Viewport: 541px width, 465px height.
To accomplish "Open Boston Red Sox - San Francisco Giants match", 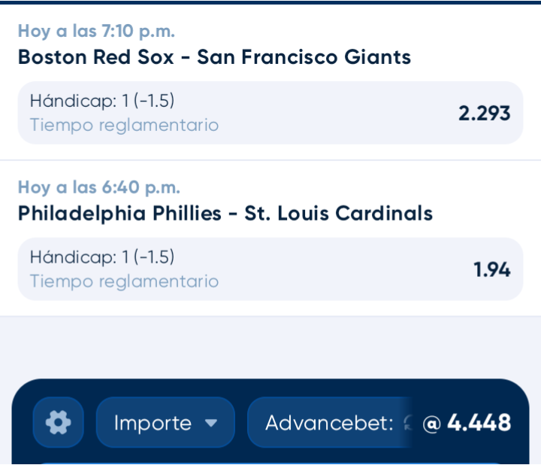I will [x=214, y=57].
